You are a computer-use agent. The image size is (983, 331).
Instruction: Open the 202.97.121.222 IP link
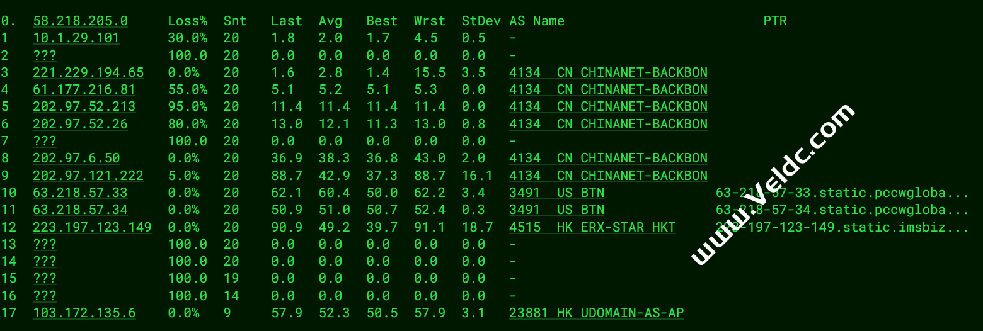coord(88,176)
